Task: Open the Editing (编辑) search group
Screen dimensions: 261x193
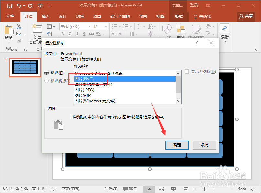Action: coord(224,33)
